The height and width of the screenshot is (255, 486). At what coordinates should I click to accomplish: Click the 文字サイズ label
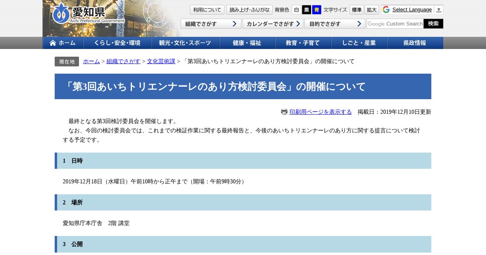[335, 10]
